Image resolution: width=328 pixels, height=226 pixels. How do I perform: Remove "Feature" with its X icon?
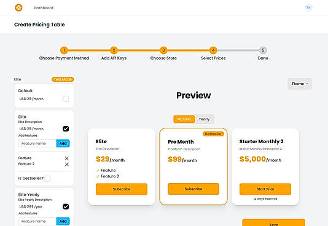pyautogui.click(x=67, y=158)
